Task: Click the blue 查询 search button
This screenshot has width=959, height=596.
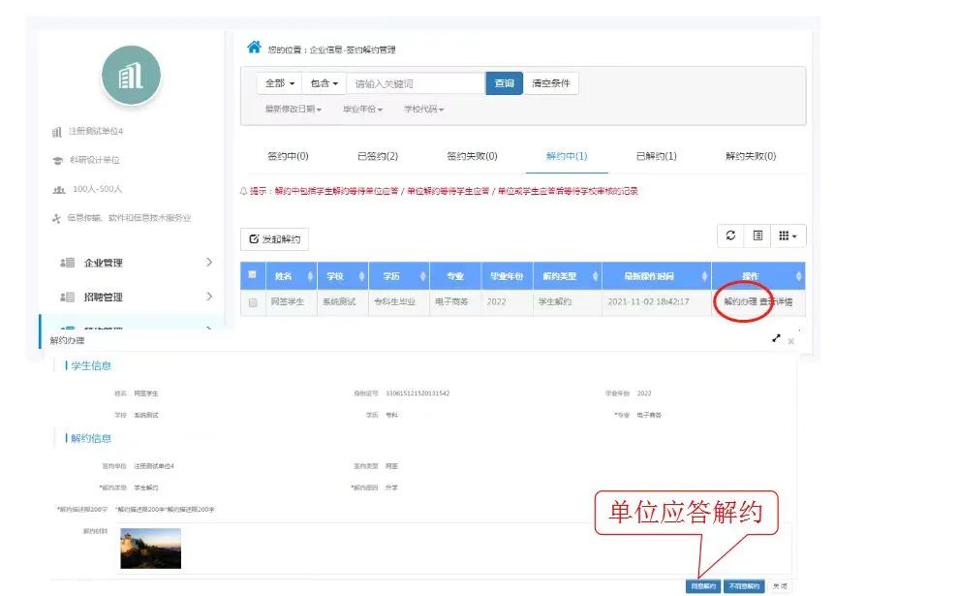Action: coord(504,83)
